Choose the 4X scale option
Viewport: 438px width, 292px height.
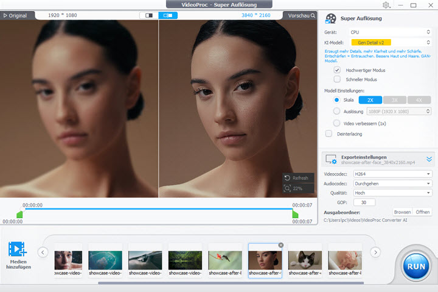pos(419,100)
